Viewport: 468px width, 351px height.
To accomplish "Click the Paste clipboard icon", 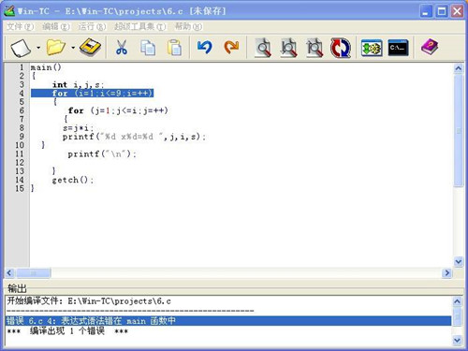I will [x=174, y=48].
